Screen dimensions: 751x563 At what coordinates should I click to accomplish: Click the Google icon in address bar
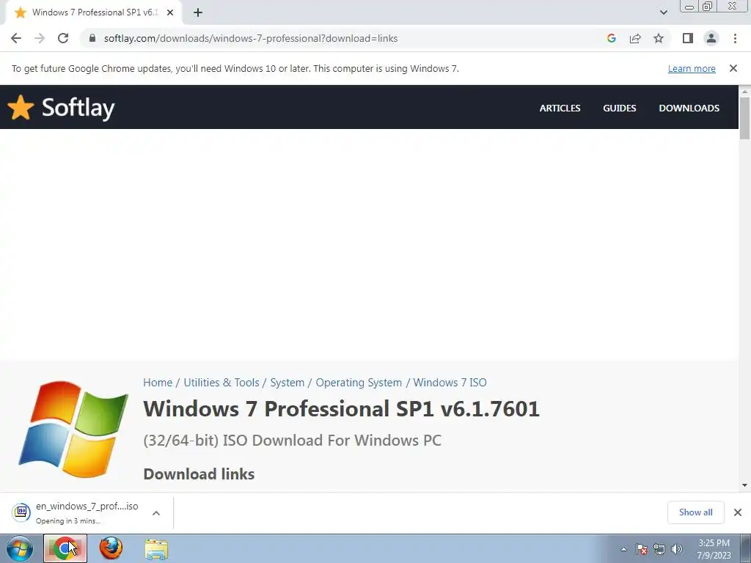[611, 38]
